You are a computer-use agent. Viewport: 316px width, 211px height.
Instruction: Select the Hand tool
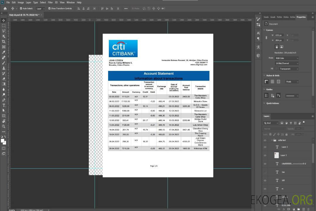[x=4, y=121]
